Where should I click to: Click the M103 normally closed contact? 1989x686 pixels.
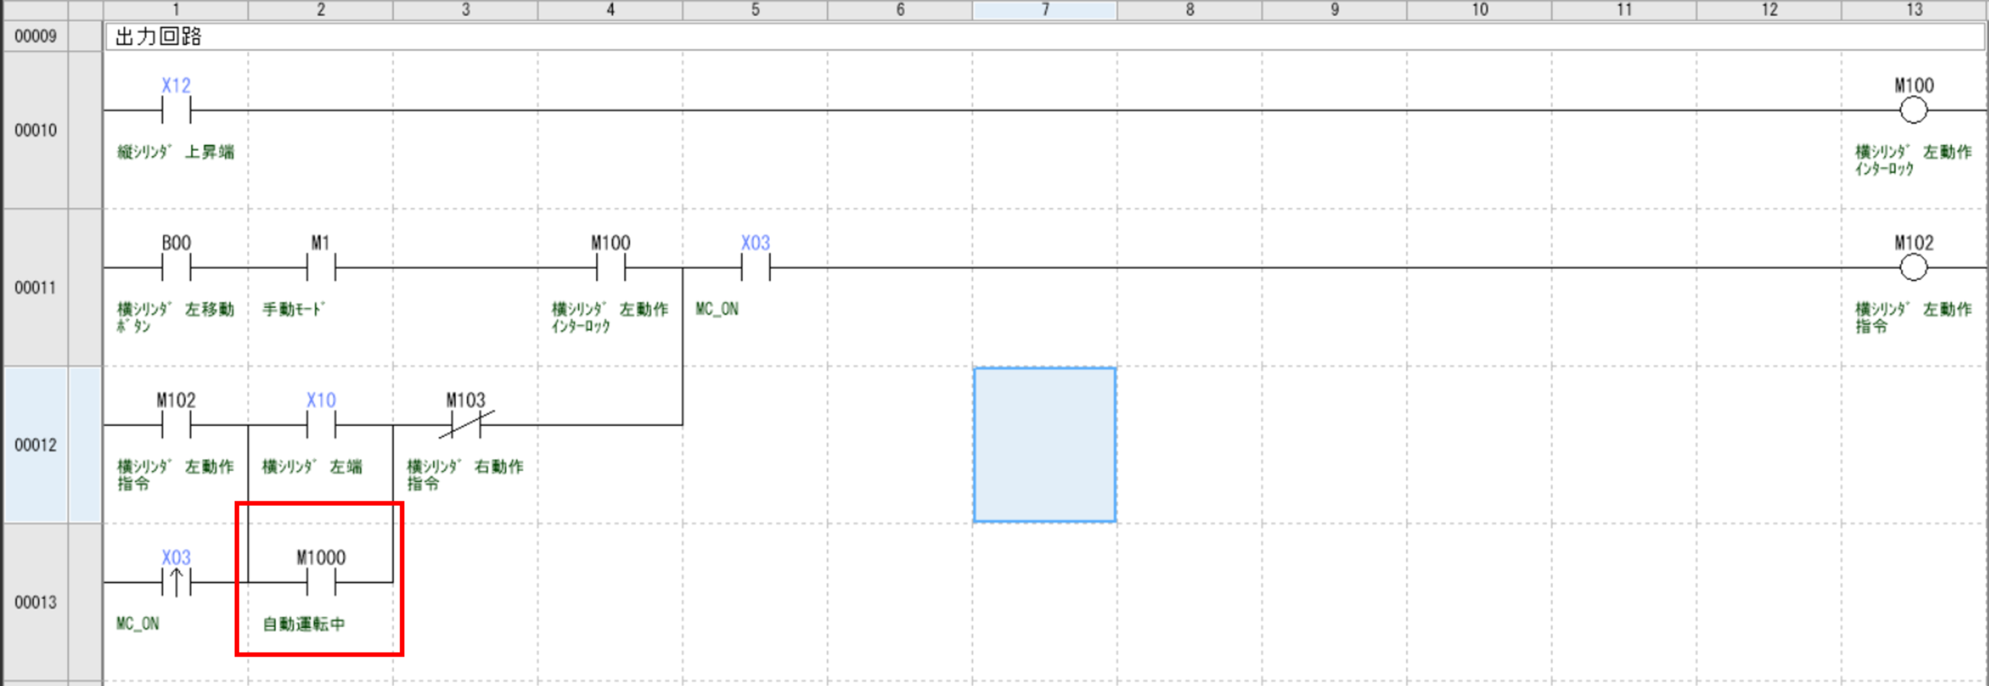pyautogui.click(x=465, y=425)
